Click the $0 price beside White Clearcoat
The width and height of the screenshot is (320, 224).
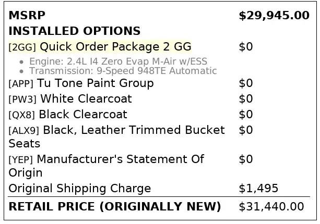click(x=245, y=99)
